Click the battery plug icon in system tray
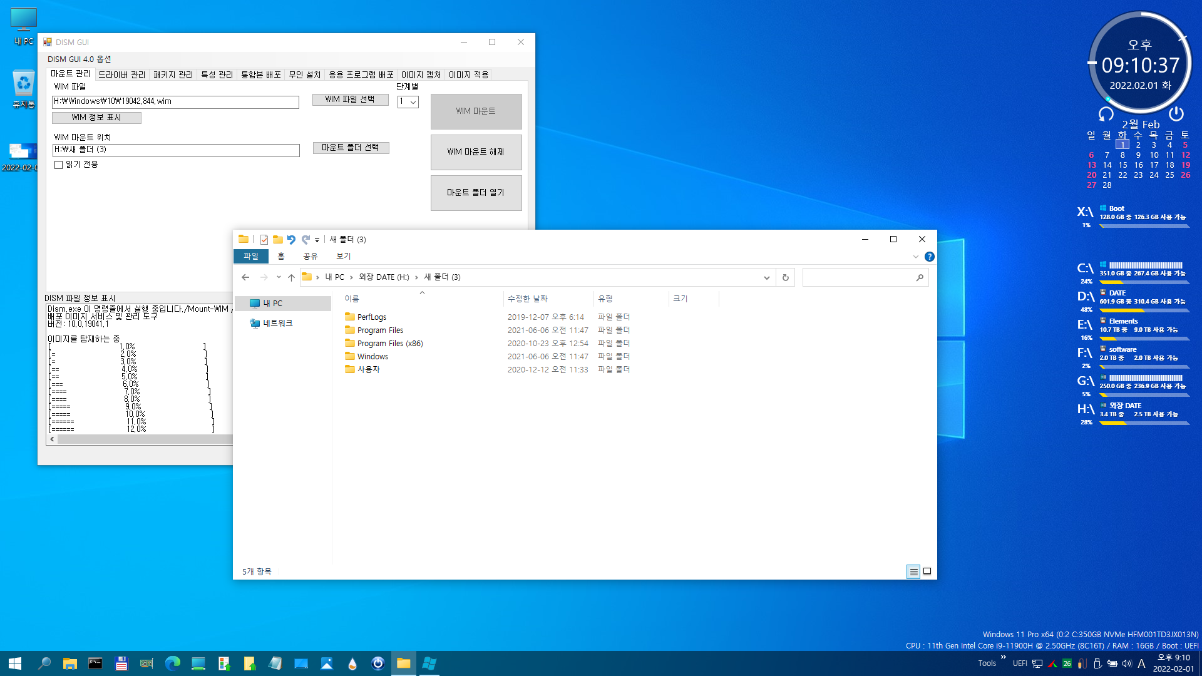This screenshot has width=1202, height=676. pos(1112,663)
